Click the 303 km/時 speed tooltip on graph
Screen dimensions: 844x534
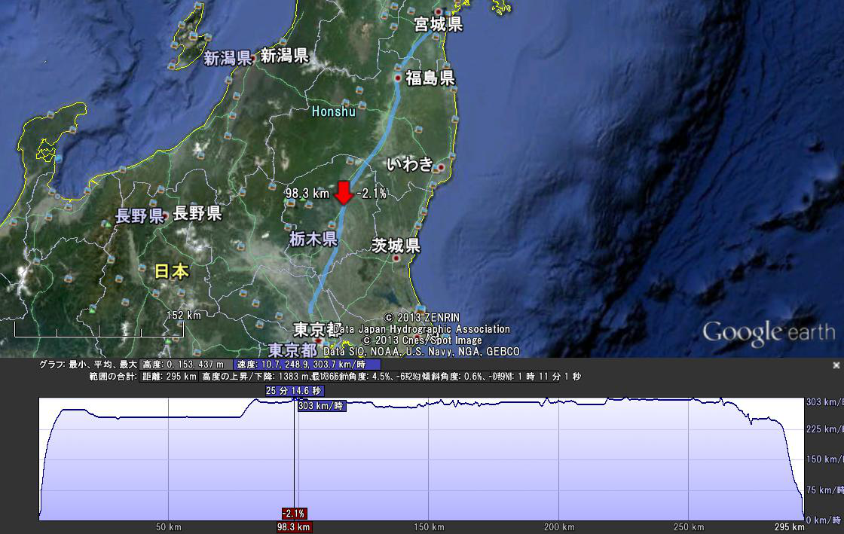click(x=322, y=406)
